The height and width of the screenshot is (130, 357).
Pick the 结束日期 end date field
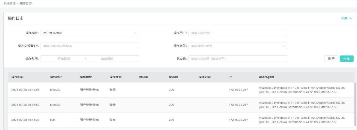107,59
